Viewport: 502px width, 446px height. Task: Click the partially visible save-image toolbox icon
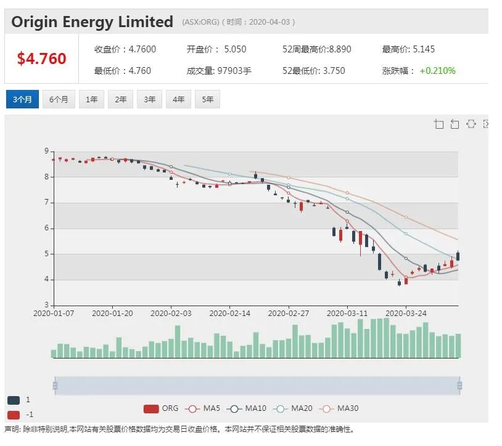pos(486,124)
